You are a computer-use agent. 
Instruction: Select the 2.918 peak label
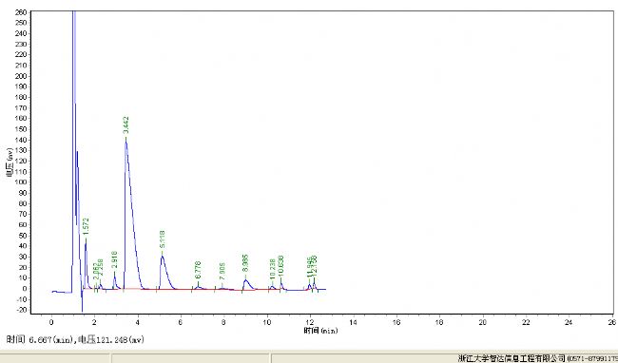tap(114, 259)
